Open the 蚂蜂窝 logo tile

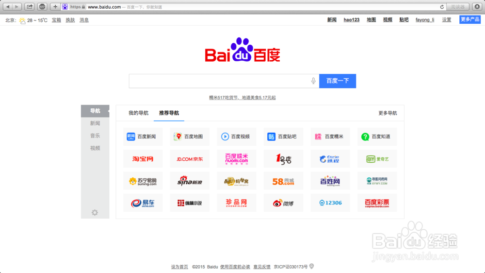point(236,181)
